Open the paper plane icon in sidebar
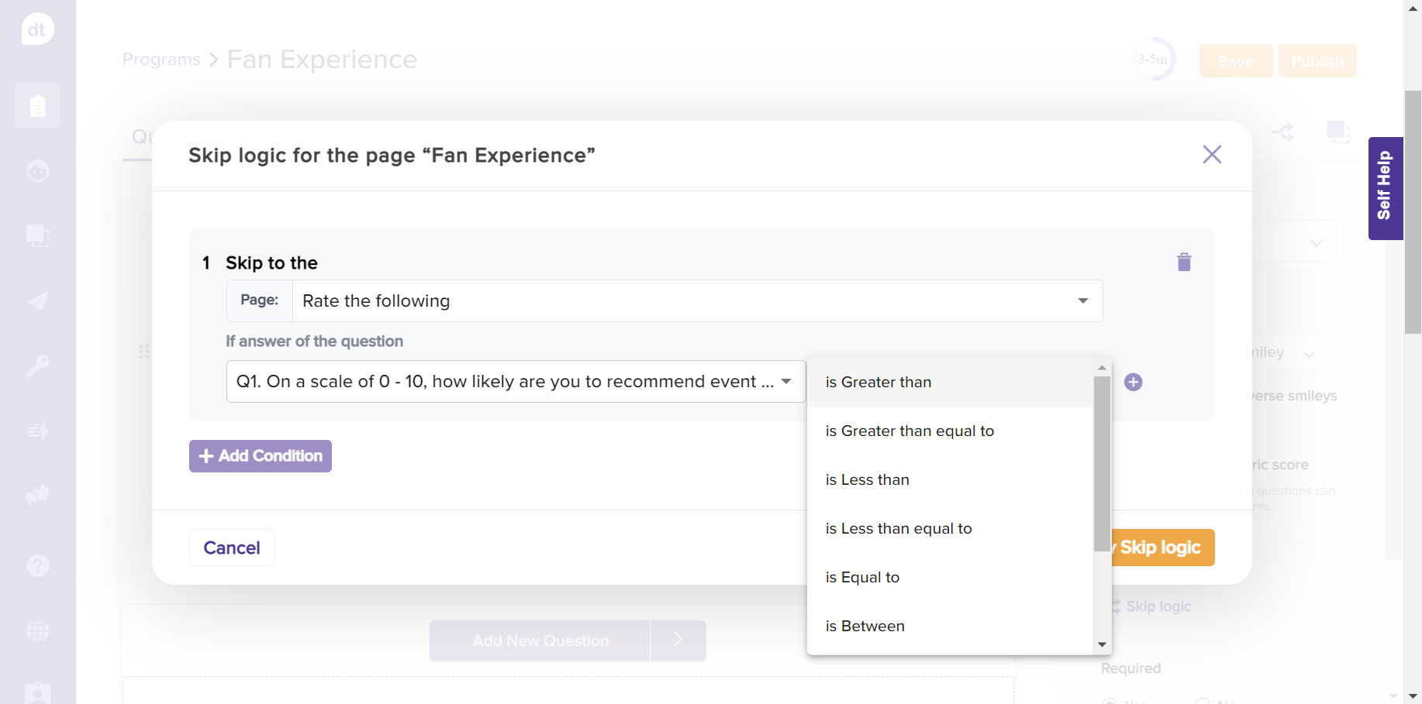This screenshot has width=1422, height=704. [37, 300]
